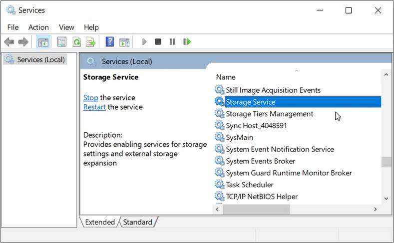Select Still Image Acquisition Events service
394x243 pixels.
point(273,90)
